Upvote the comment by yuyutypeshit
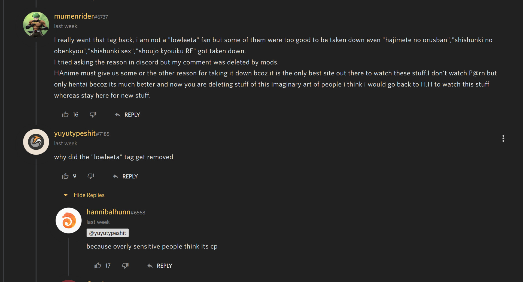The width and height of the screenshot is (523, 282). point(65,176)
